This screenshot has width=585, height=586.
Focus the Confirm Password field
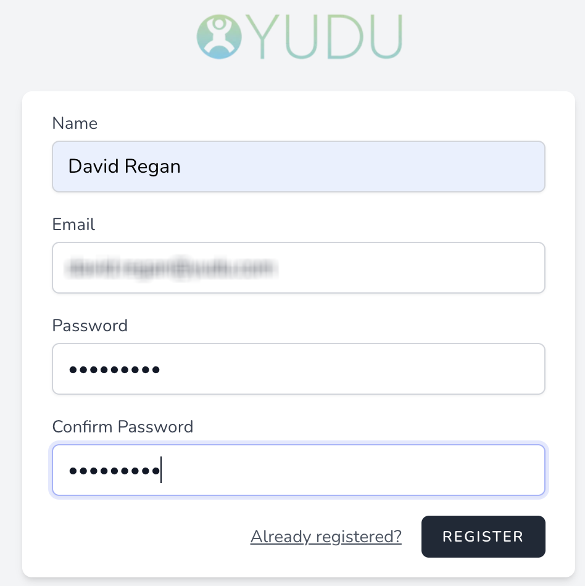pos(299,469)
